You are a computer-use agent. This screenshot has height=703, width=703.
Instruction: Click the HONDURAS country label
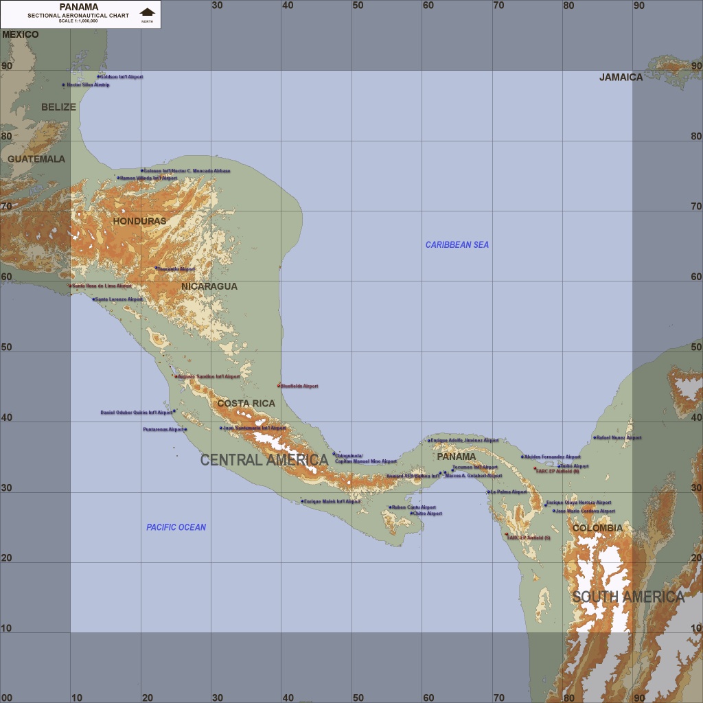click(x=139, y=221)
